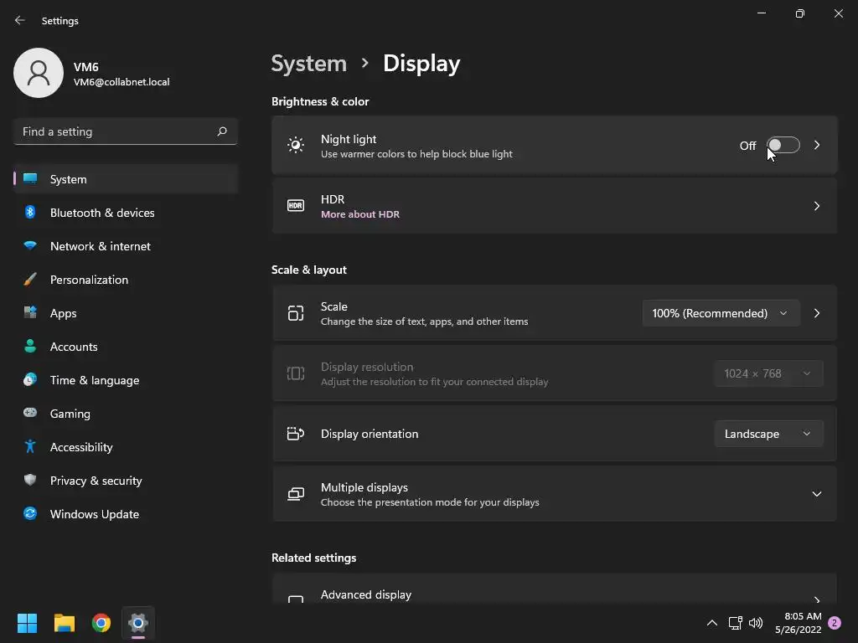Click the volume speaker tray icon
The height and width of the screenshot is (643, 858).
[756, 623]
